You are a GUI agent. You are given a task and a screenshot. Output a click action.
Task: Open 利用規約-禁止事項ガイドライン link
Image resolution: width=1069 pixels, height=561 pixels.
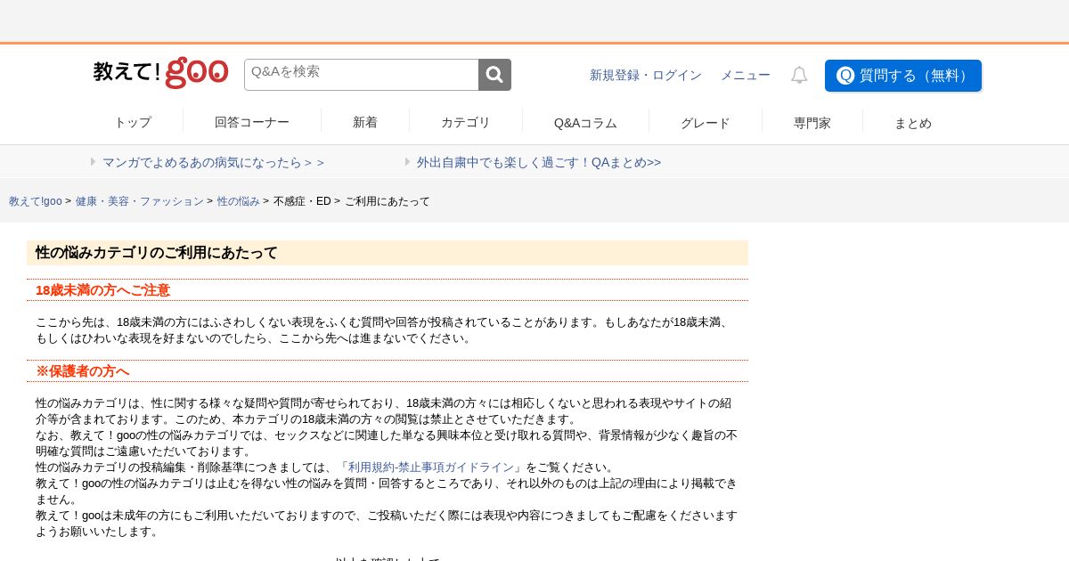(x=431, y=467)
